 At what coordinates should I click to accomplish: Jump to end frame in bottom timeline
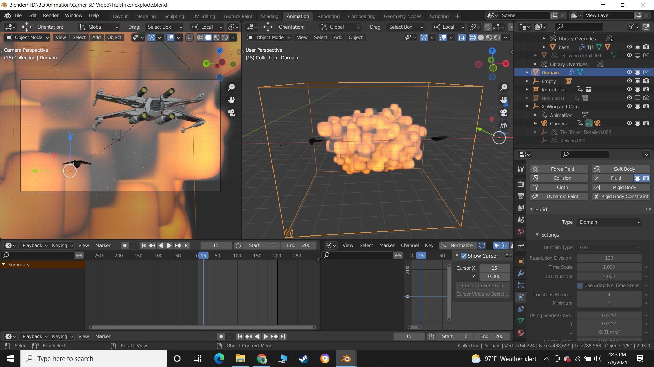(x=283, y=336)
